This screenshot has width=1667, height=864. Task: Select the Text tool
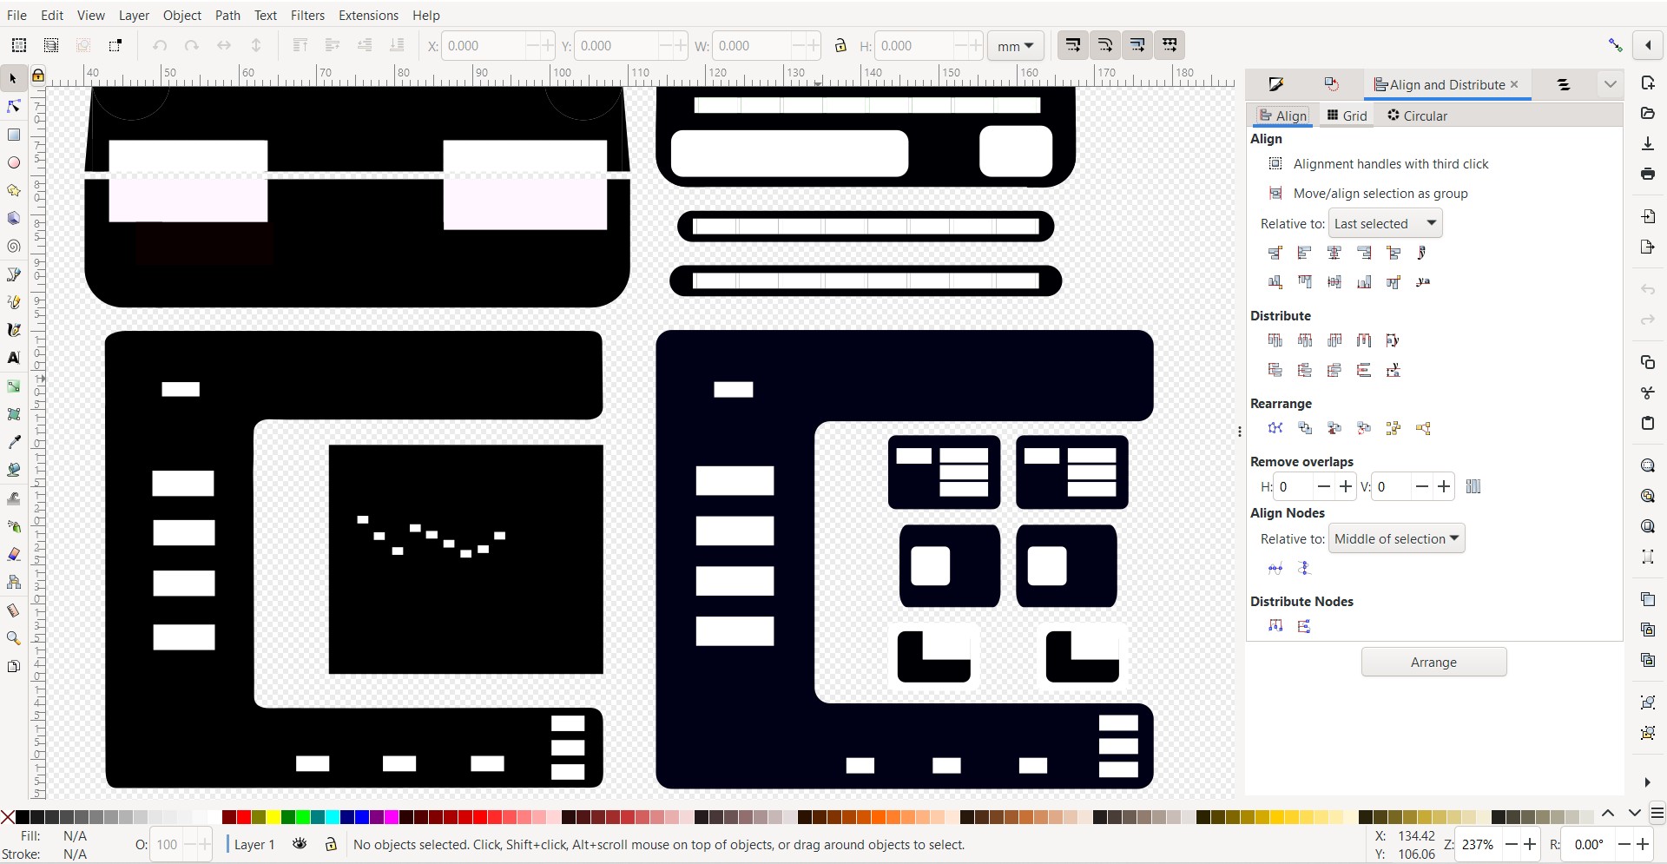coord(13,358)
